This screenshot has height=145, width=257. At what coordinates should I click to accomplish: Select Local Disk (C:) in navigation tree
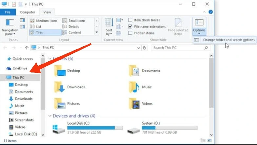tap(23, 134)
